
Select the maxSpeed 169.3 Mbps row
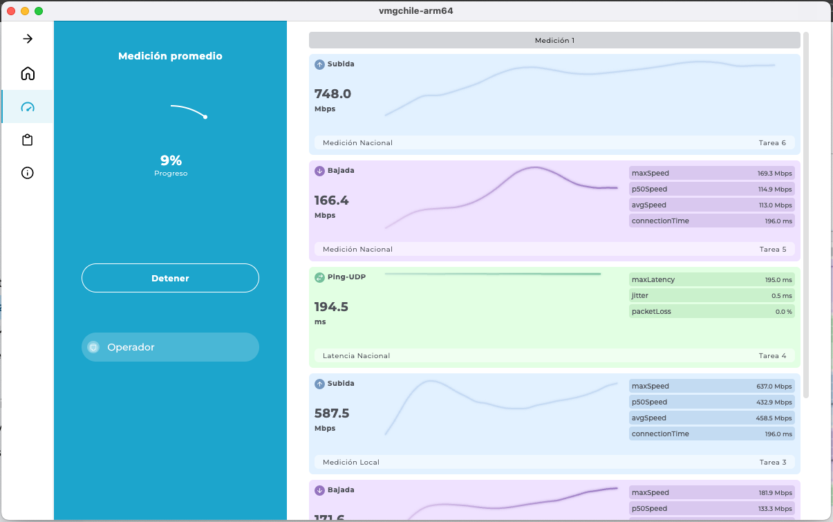click(711, 173)
